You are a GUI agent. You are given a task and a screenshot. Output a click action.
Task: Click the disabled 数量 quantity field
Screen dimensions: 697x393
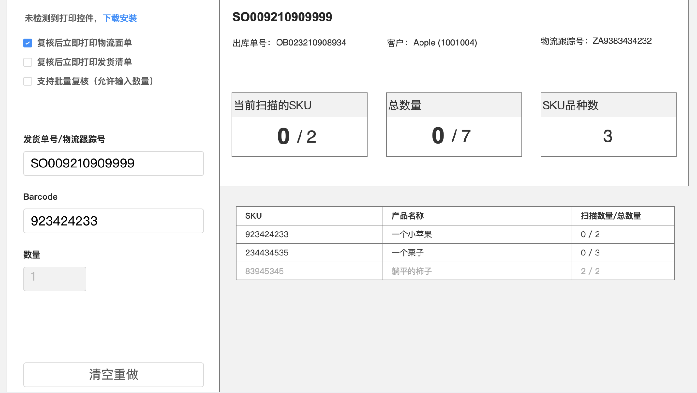click(55, 279)
